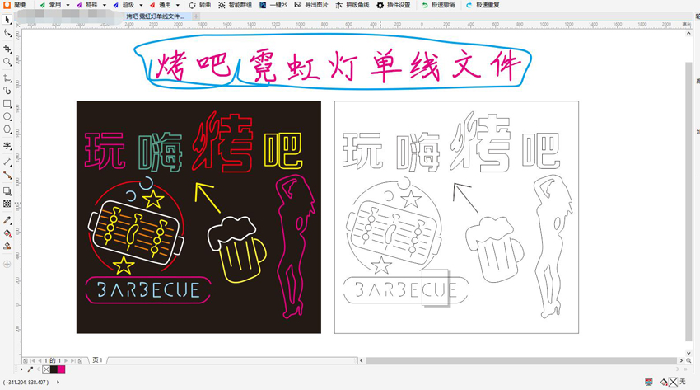
Task: Click the horizontal scrollbar right arrow
Action: 681,360
